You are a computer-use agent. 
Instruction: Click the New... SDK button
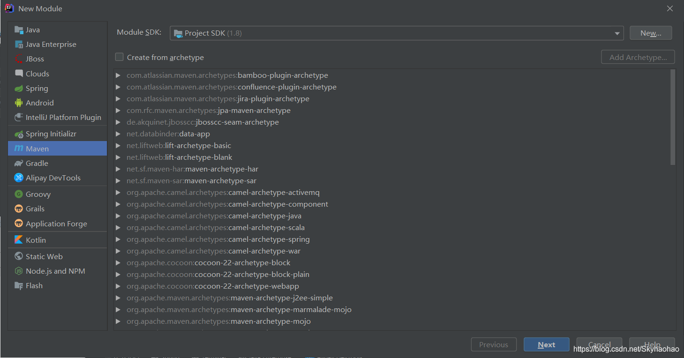point(651,33)
